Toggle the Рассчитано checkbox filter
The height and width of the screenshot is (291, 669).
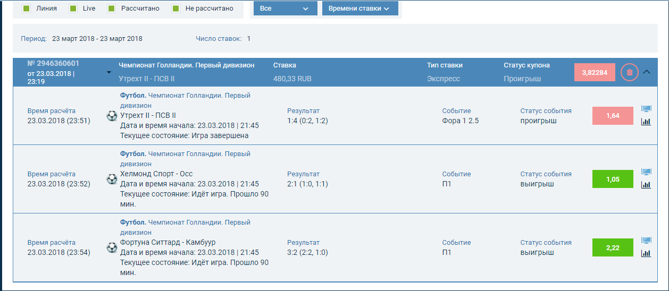(x=112, y=8)
